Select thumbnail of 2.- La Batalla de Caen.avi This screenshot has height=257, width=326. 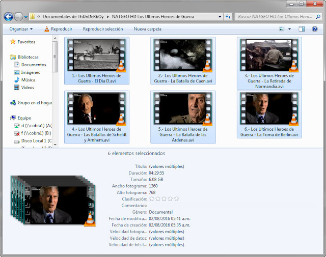coord(183,54)
